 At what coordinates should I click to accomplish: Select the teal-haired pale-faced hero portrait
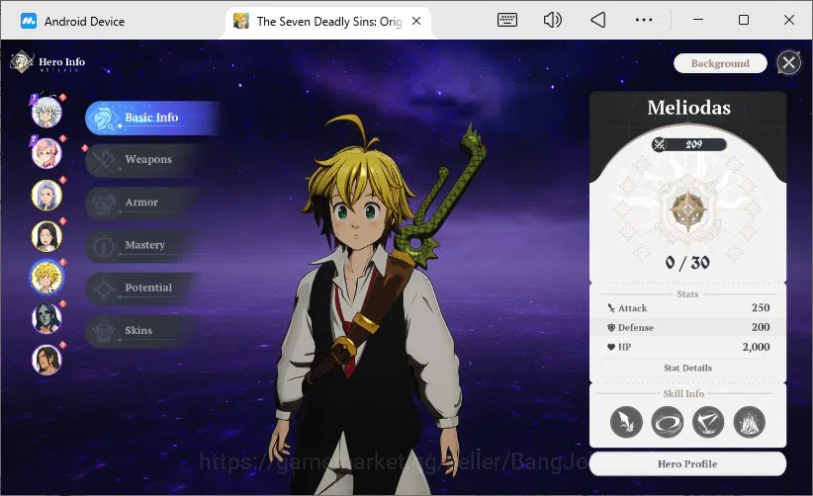46,318
